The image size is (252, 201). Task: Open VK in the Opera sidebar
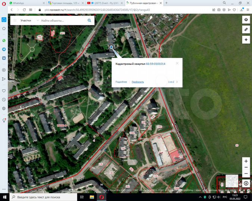[x=4, y=58]
